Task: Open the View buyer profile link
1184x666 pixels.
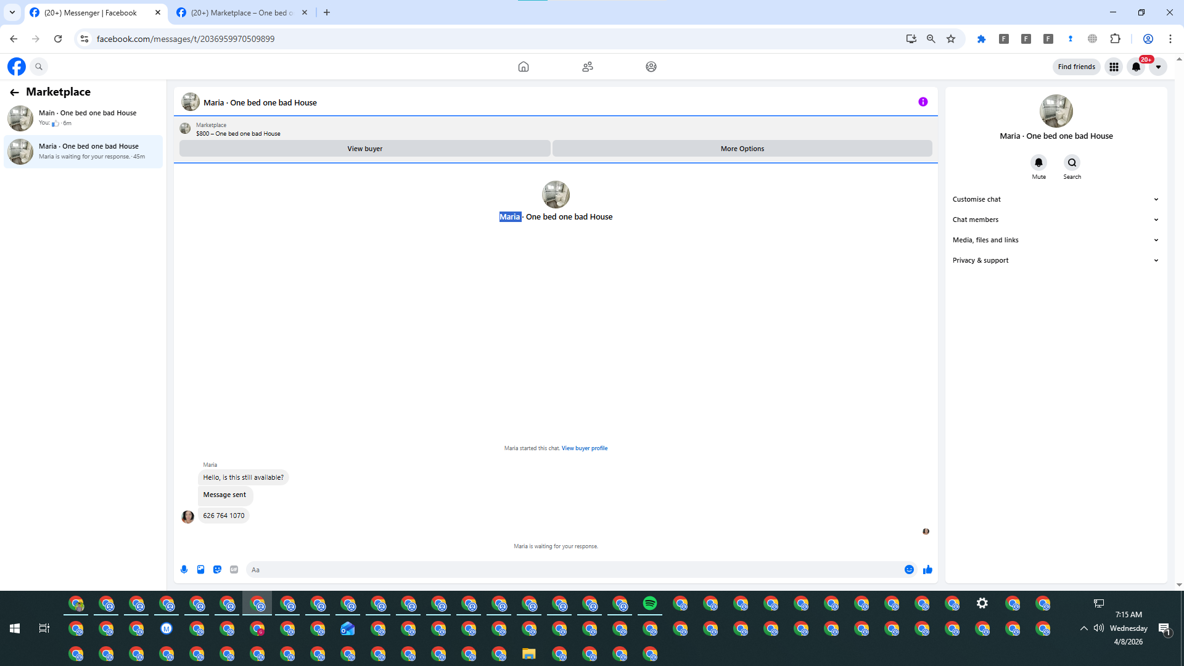Action: coord(584,448)
